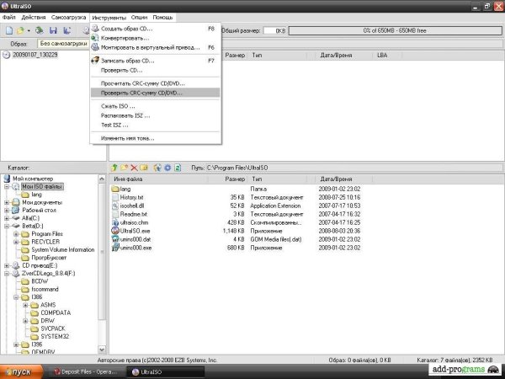Switch to the Deposit Files - Opera taskbar button

(x=85, y=372)
